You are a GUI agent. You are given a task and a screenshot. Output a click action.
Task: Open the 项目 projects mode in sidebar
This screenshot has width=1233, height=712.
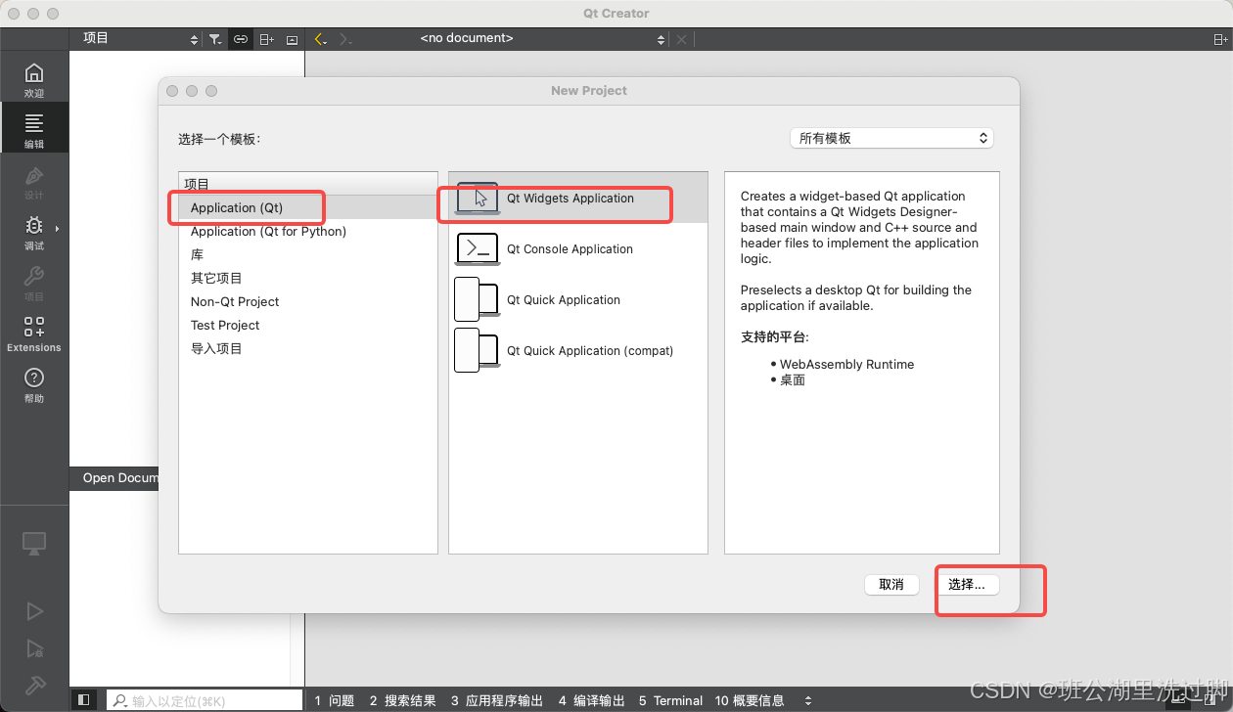click(x=34, y=284)
